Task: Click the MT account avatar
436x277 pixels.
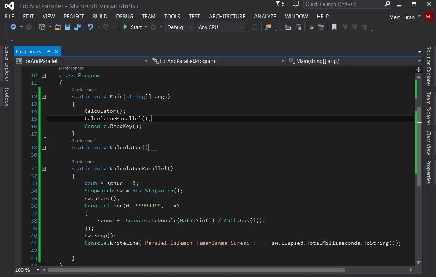Action: tap(429, 17)
